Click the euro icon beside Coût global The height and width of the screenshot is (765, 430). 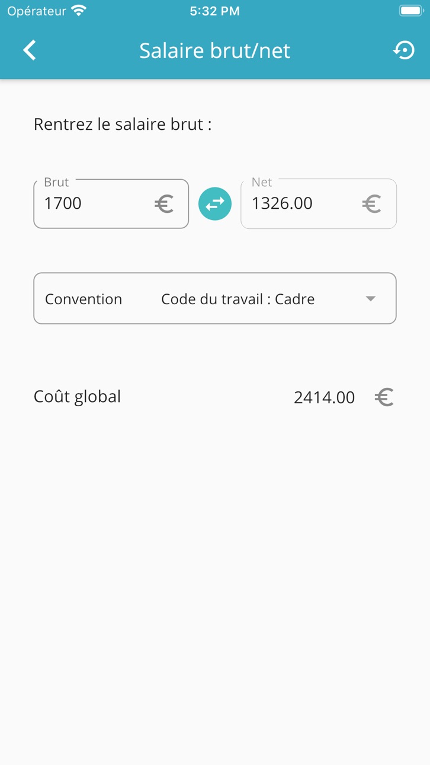click(x=384, y=397)
